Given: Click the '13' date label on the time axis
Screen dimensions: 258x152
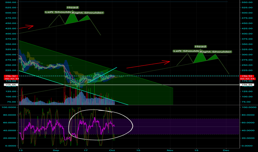Looking at the screenshot, I should pos(20,150).
